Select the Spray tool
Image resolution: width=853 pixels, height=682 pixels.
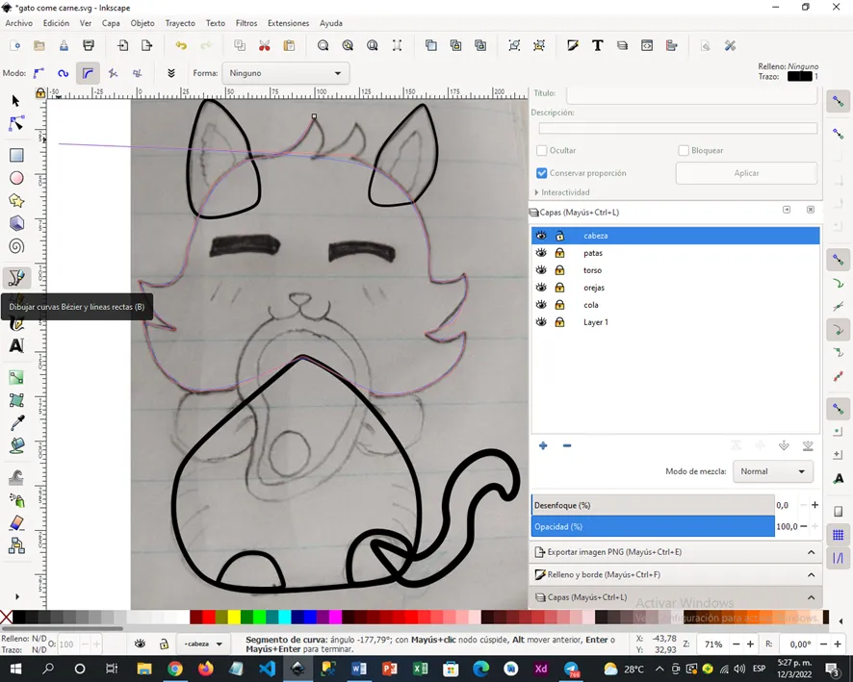point(16,500)
